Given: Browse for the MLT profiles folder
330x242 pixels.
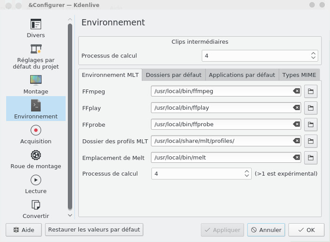Looking at the screenshot, I should (311, 141).
